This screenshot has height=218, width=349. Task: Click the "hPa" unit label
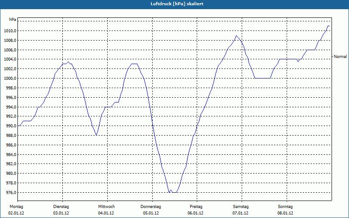[13, 20]
